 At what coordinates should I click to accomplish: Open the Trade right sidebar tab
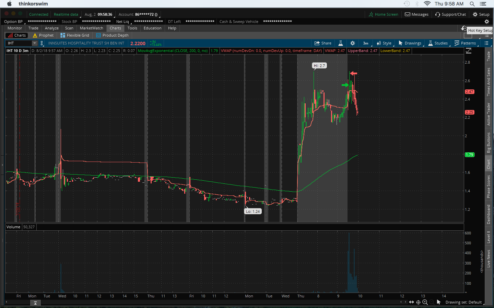click(x=489, y=56)
